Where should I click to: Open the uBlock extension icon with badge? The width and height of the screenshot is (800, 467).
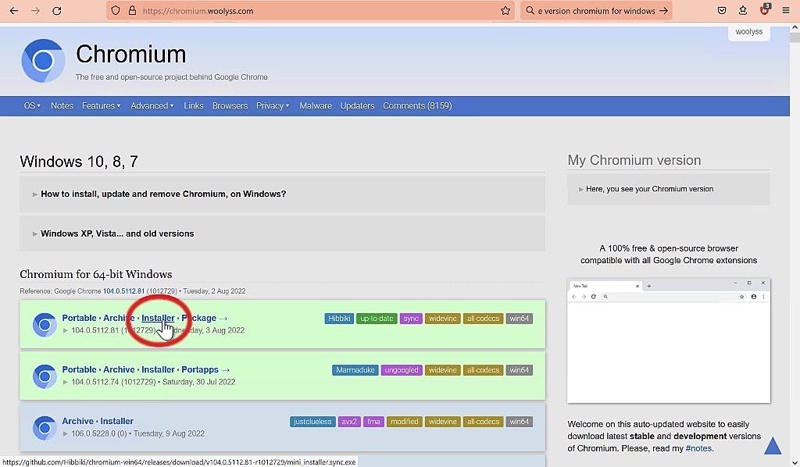[764, 9]
